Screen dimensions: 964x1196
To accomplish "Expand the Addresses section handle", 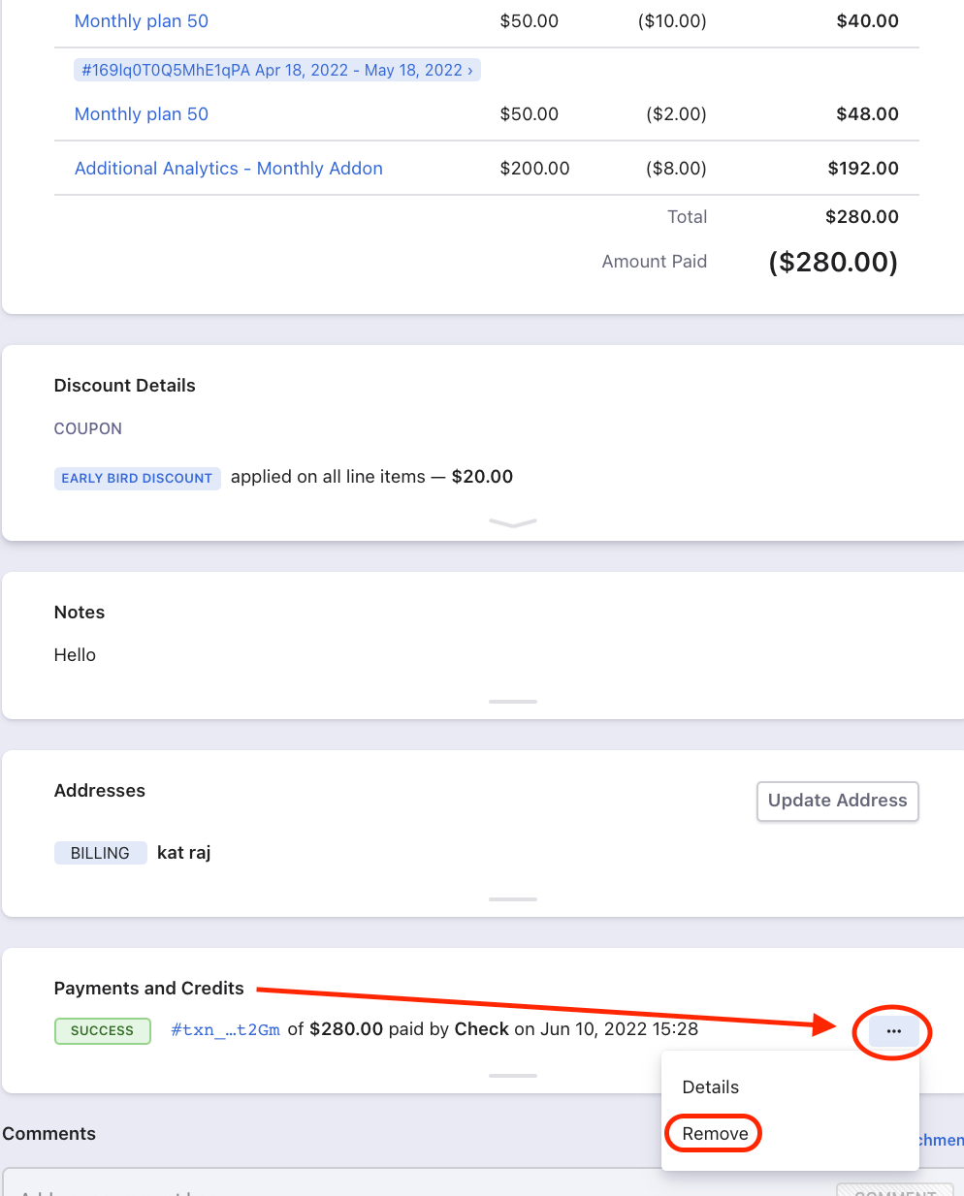I will 513,898.
